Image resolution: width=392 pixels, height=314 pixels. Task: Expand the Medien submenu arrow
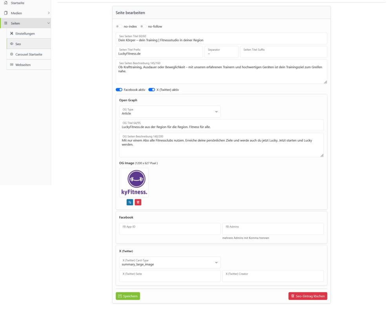coord(49,13)
